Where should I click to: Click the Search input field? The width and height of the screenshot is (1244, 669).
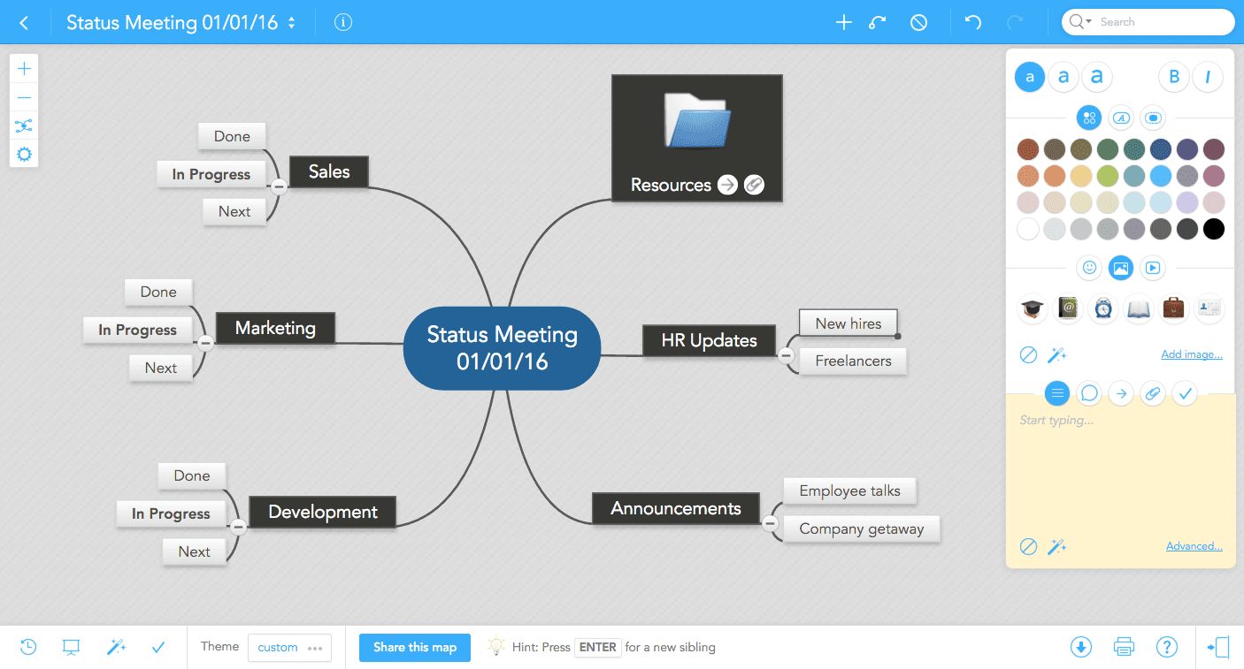tap(1159, 22)
